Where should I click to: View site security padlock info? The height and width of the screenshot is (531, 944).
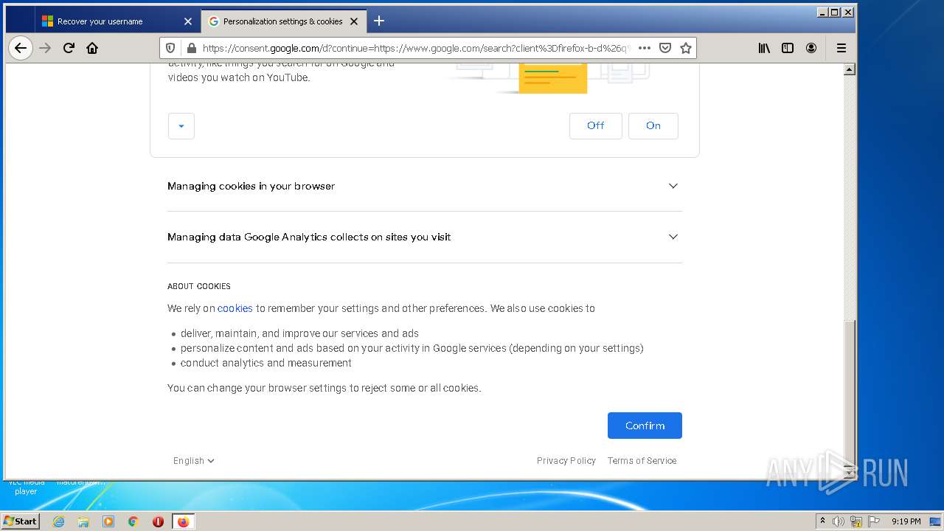point(192,48)
